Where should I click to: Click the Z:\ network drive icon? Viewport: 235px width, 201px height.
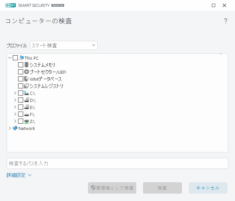pyautogui.click(x=27, y=121)
